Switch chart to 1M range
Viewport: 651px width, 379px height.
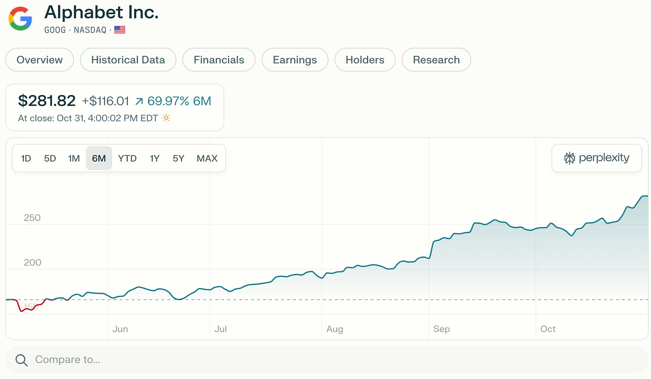tap(74, 158)
